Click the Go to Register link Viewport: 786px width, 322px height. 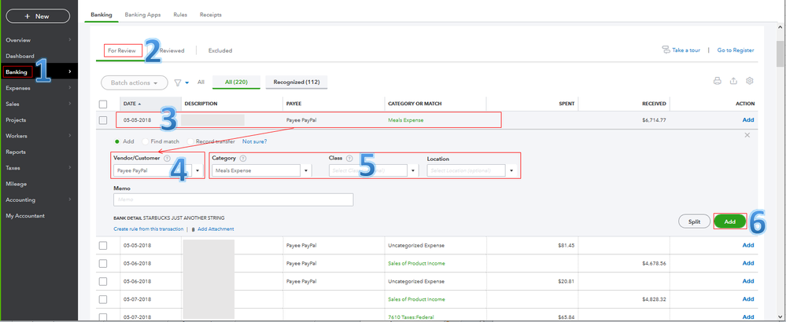click(x=736, y=50)
